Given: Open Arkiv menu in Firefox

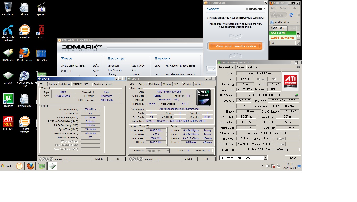Looking at the screenshot, I should pyautogui.click(x=273, y=8).
